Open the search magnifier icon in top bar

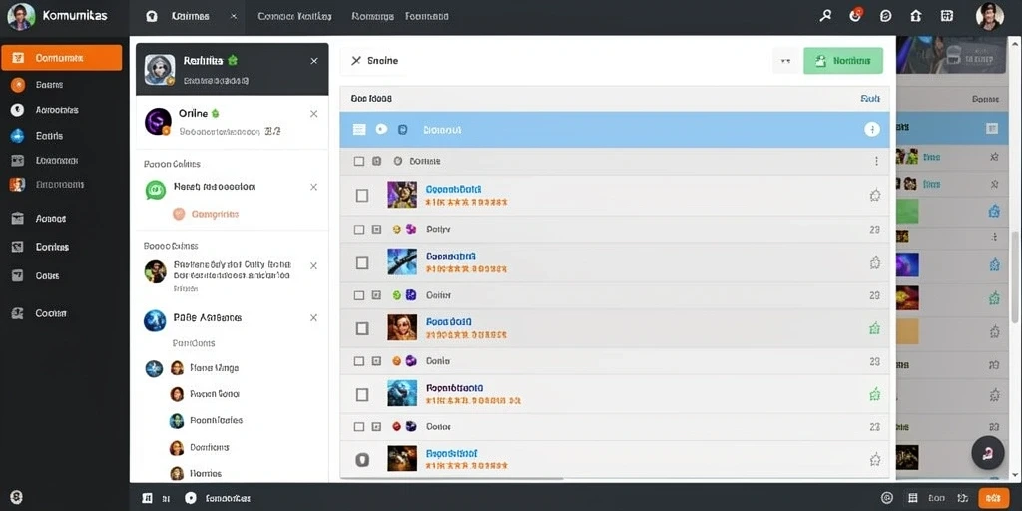[825, 16]
